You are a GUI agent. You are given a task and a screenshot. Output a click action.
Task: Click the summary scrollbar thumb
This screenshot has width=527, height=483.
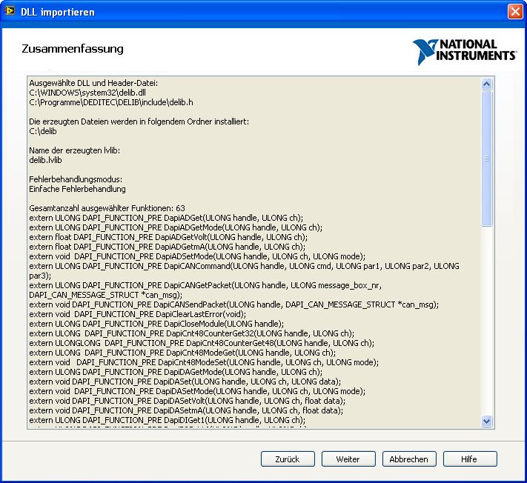click(487, 158)
